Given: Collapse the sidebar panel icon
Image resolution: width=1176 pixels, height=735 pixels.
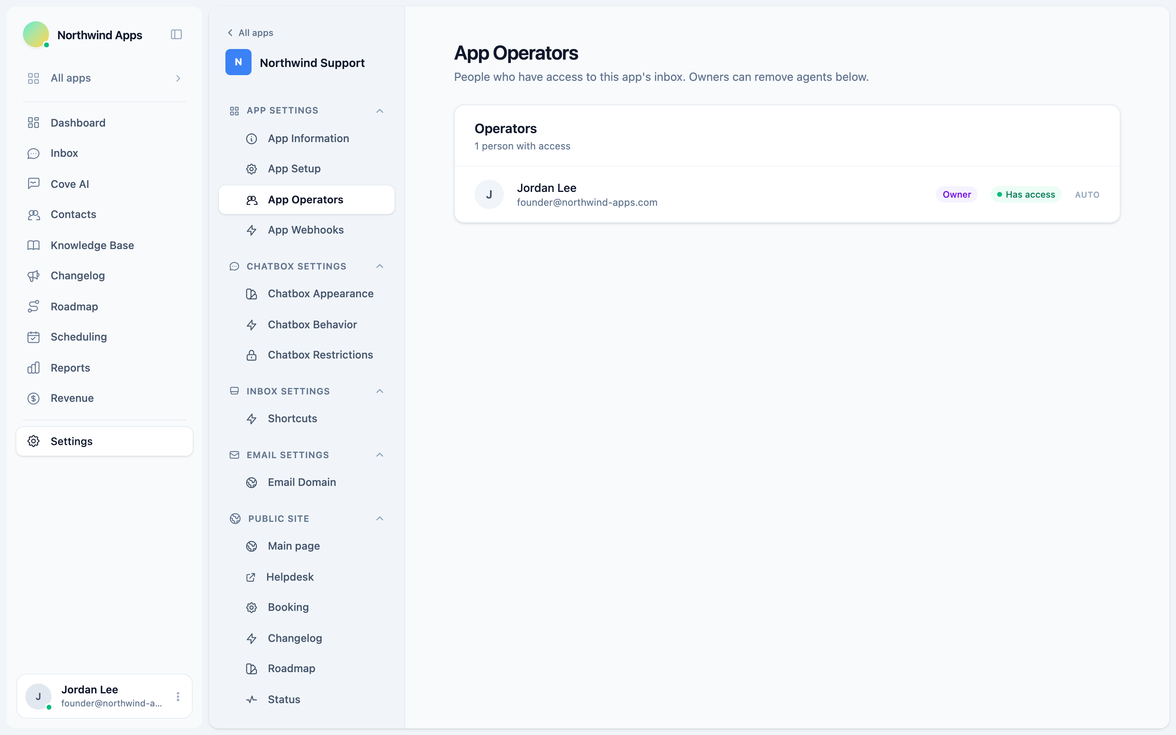Looking at the screenshot, I should (176, 35).
